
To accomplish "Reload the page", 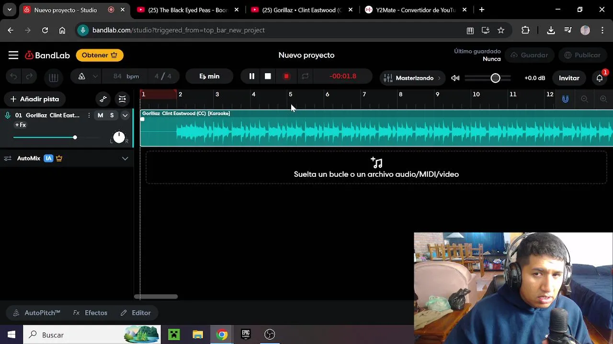I will click(45, 30).
